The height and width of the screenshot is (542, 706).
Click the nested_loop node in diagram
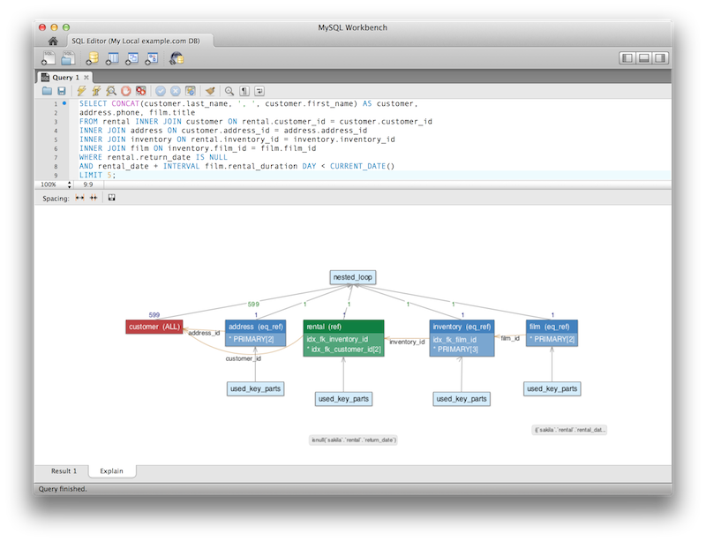(353, 277)
